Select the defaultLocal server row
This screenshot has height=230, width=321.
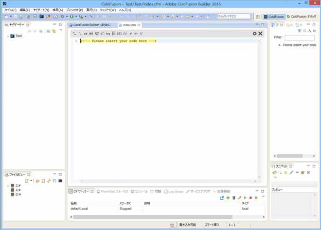point(167,209)
